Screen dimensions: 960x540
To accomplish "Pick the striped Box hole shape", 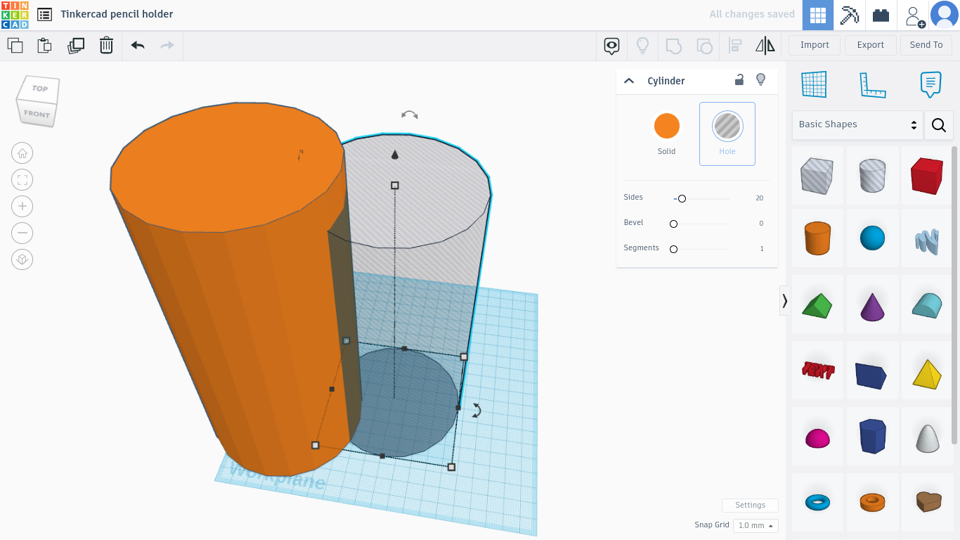I will point(817,175).
